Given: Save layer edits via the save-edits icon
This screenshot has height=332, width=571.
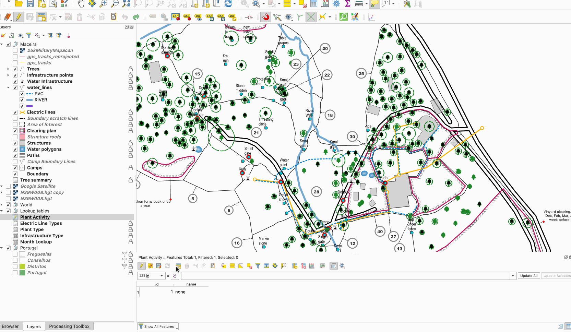Looking at the screenshot, I should (158, 266).
